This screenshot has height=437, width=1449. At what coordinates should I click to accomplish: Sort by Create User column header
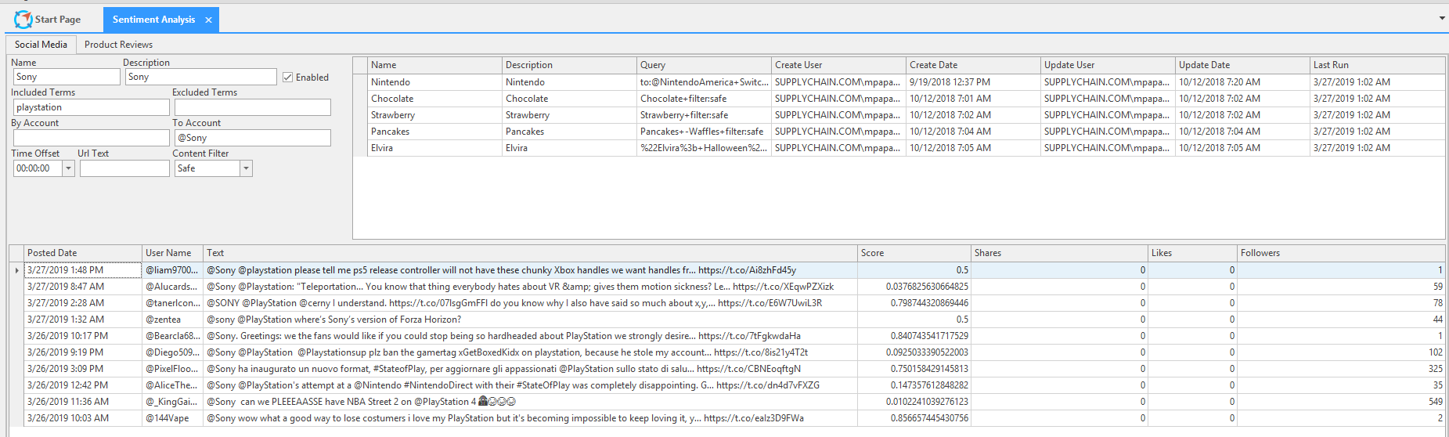coord(838,65)
